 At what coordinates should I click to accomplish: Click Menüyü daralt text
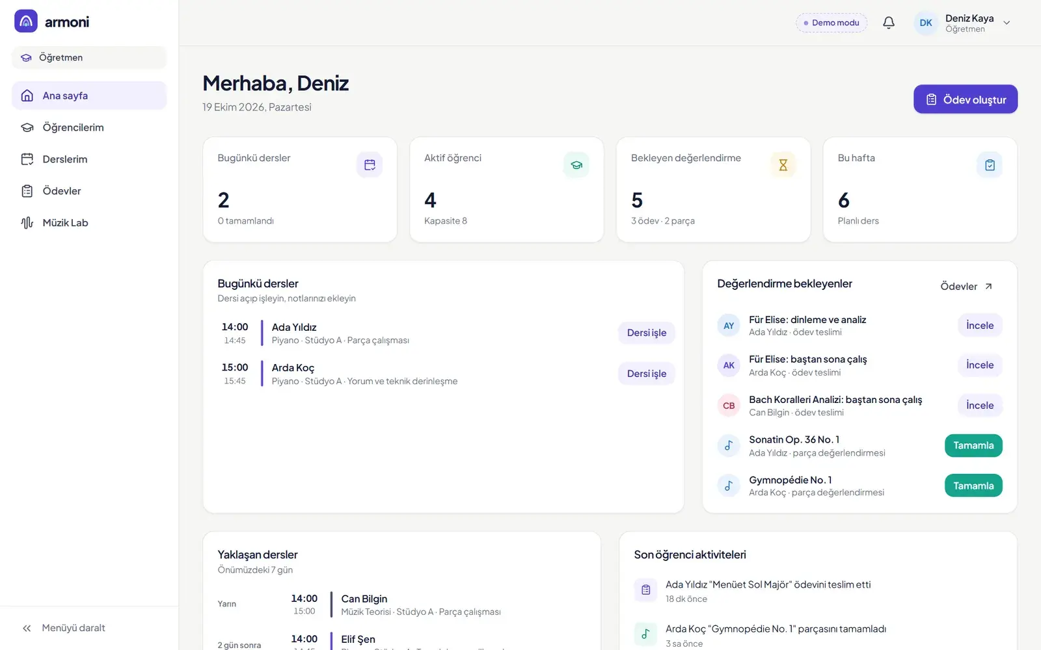click(74, 628)
